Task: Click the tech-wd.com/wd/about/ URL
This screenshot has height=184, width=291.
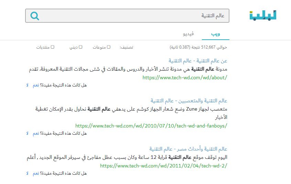Action: tap(185, 78)
